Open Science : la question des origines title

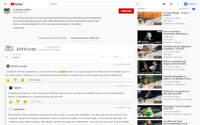176,62
